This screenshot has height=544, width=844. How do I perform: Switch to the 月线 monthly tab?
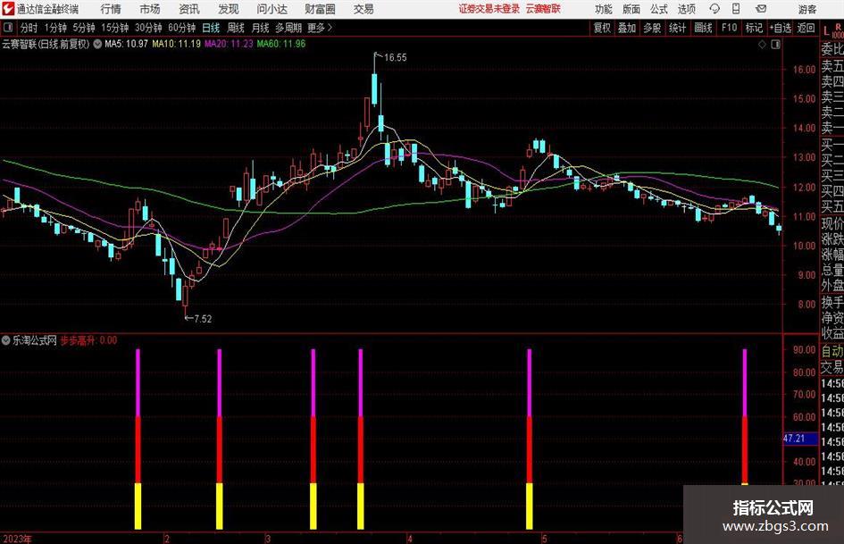click(260, 28)
